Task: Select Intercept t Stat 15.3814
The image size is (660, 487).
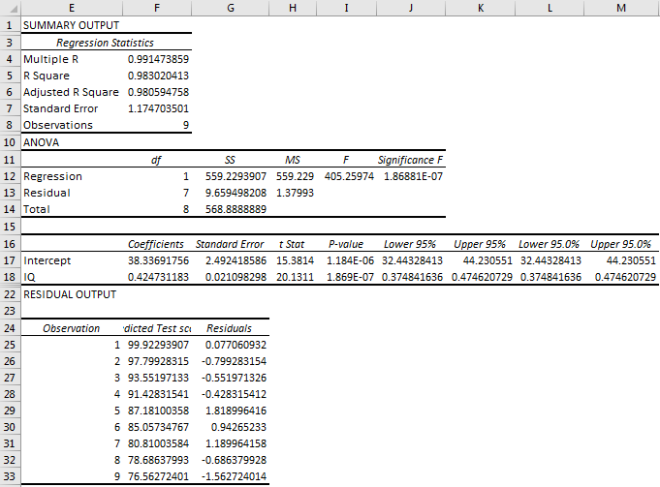Action: 295,260
